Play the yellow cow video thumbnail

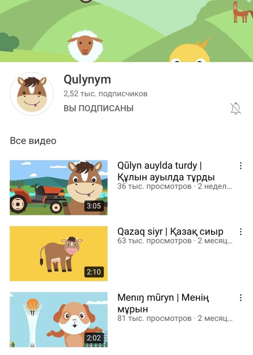point(59,254)
